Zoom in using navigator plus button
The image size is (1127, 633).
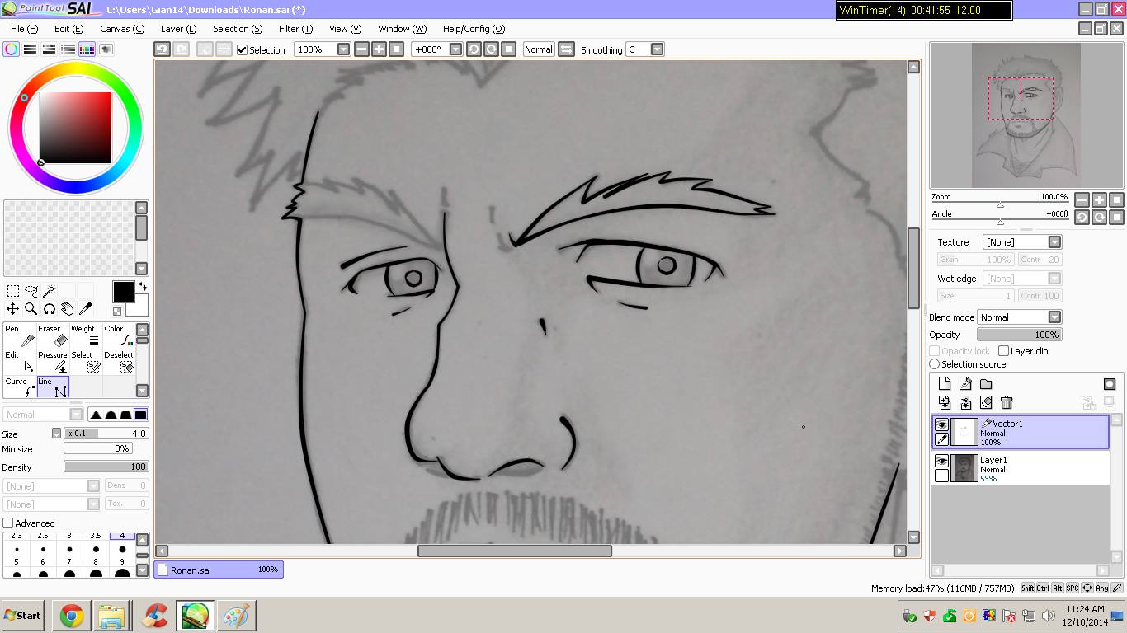click(x=1099, y=199)
